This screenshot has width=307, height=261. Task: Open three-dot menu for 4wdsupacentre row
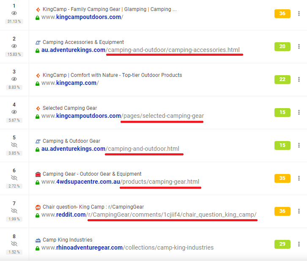[x=299, y=178]
